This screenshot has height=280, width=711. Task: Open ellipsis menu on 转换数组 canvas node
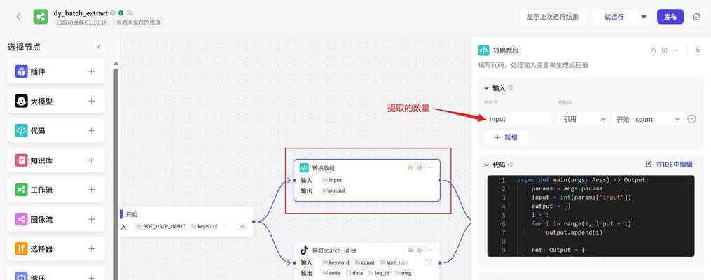(430, 167)
